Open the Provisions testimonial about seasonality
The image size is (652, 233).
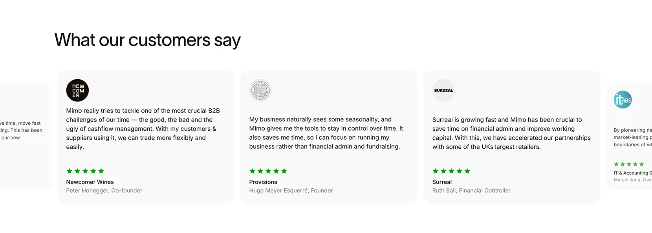click(326, 133)
